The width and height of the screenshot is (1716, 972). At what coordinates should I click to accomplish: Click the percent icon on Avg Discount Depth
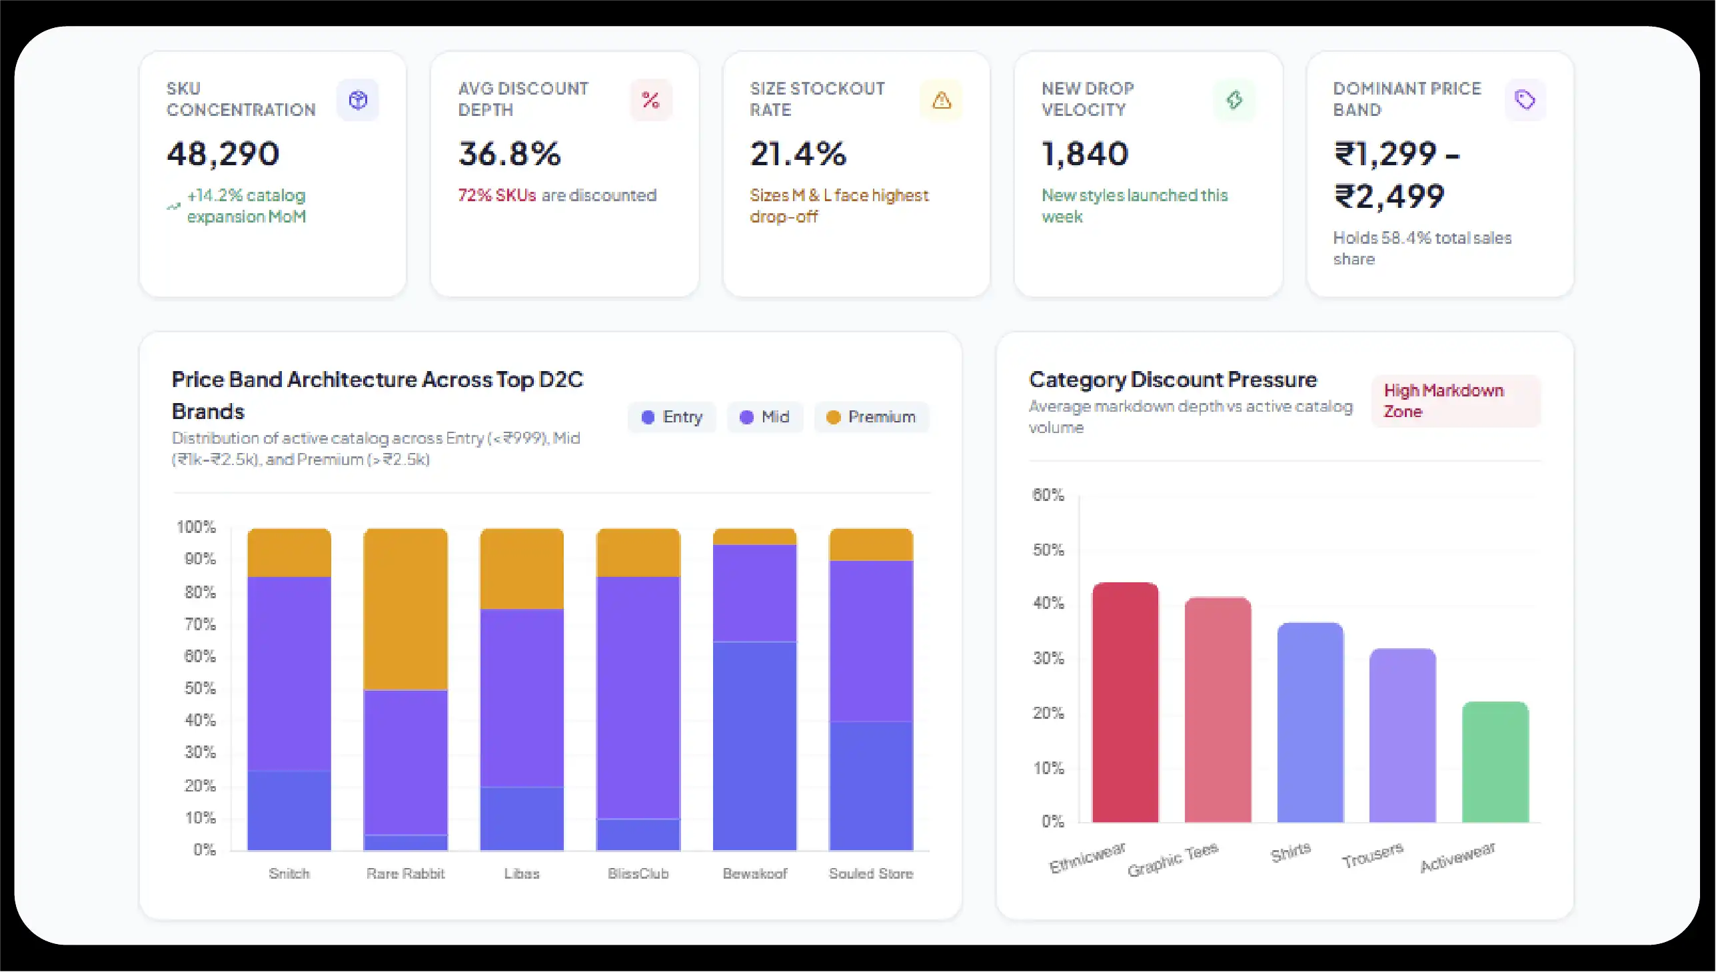[650, 100]
